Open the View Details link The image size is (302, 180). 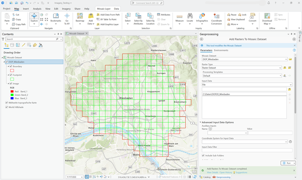[x=213, y=172]
